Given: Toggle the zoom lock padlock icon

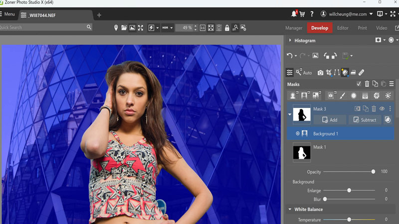Looking at the screenshot, I should pyautogui.click(x=227, y=28).
